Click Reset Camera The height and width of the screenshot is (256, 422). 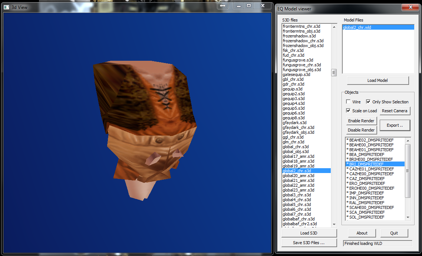click(x=395, y=111)
